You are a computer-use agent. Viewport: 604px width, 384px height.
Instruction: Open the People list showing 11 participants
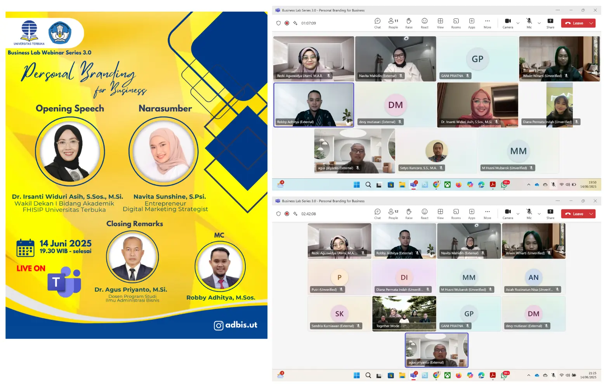(x=393, y=23)
